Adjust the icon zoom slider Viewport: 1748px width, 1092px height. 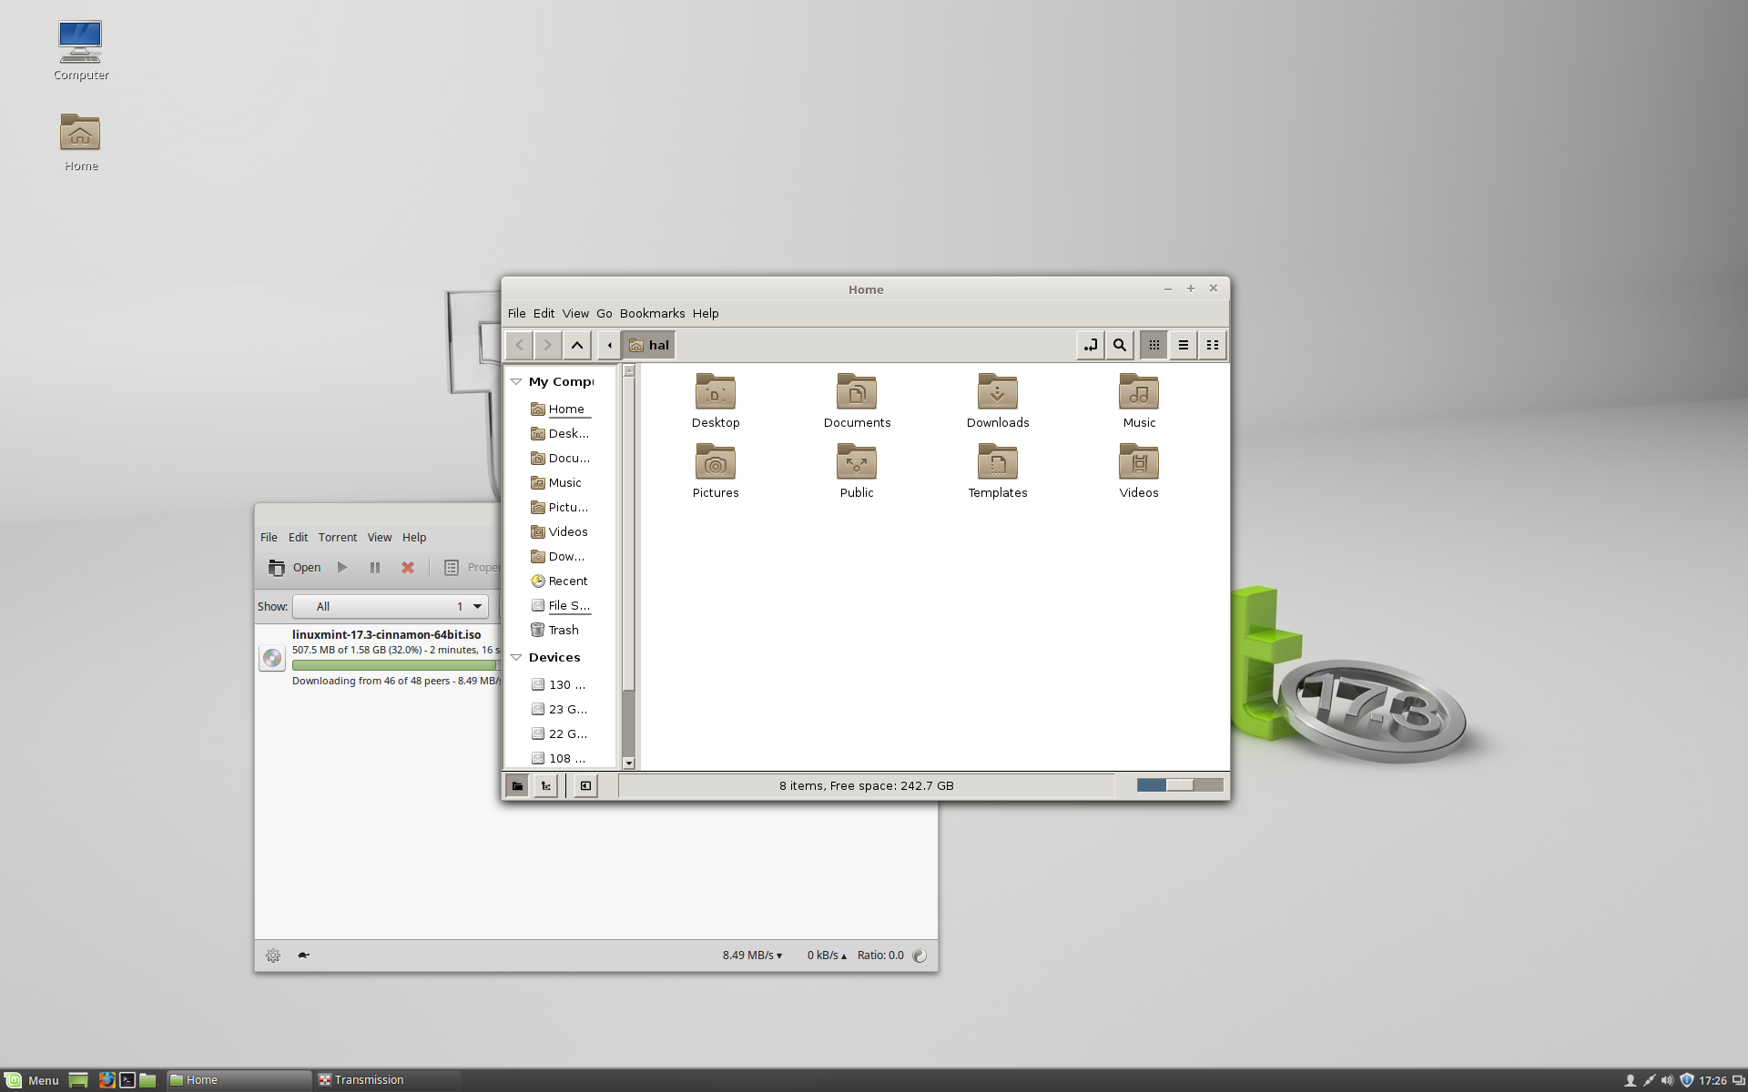pos(1180,785)
